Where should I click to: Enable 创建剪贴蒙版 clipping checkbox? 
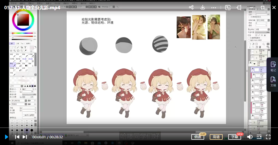point(249,38)
